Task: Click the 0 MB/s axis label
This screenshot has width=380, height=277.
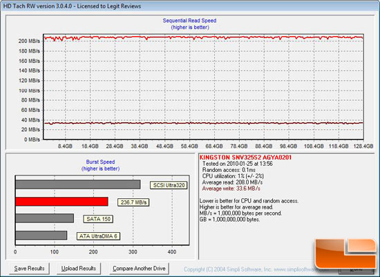Action: (x=32, y=140)
